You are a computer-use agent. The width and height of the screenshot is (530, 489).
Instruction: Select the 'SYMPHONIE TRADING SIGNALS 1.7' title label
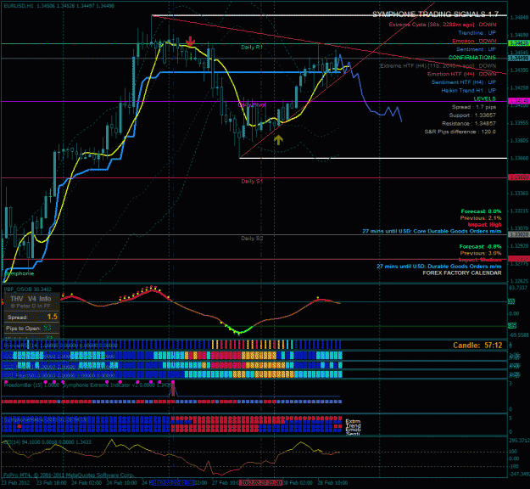tap(435, 14)
